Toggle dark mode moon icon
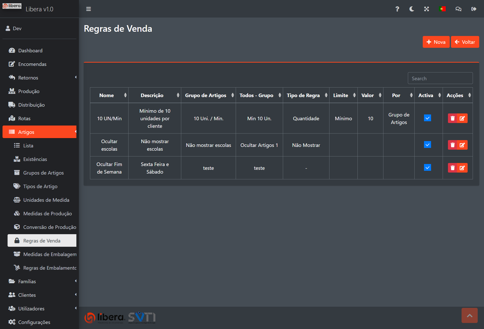The image size is (484, 329). tap(412, 9)
